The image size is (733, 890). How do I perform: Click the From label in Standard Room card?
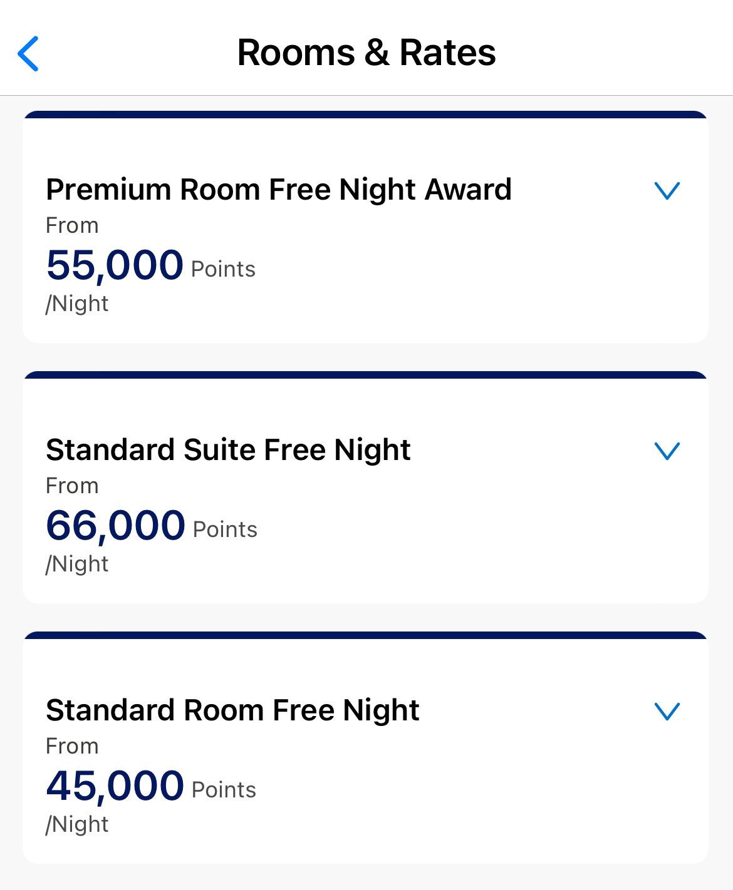72,746
